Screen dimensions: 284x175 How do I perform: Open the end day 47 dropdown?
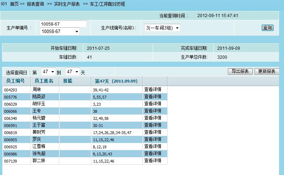(x=72, y=72)
